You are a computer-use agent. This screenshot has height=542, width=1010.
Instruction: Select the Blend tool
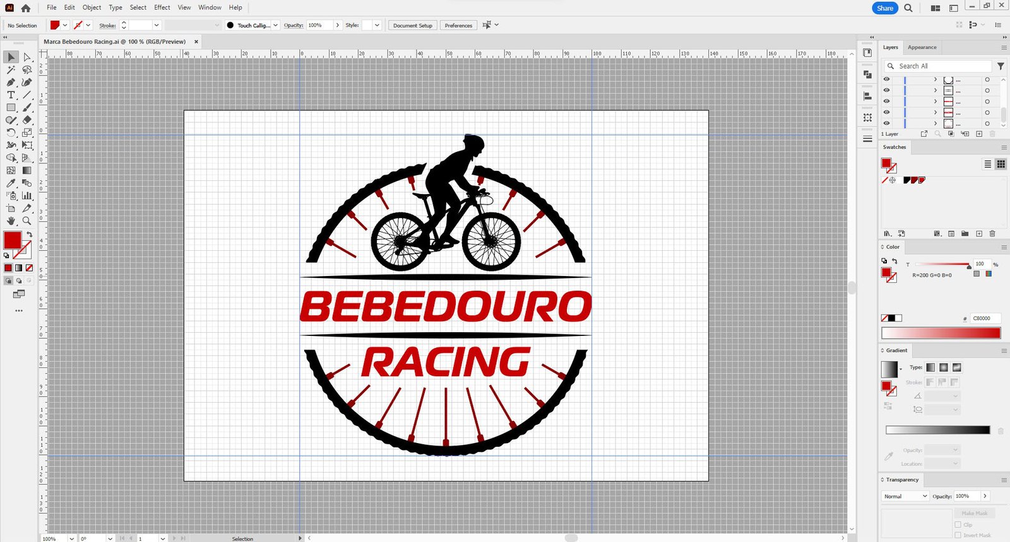point(27,183)
